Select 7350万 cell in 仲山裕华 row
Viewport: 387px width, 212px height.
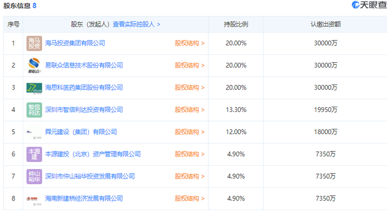[x=326, y=176]
